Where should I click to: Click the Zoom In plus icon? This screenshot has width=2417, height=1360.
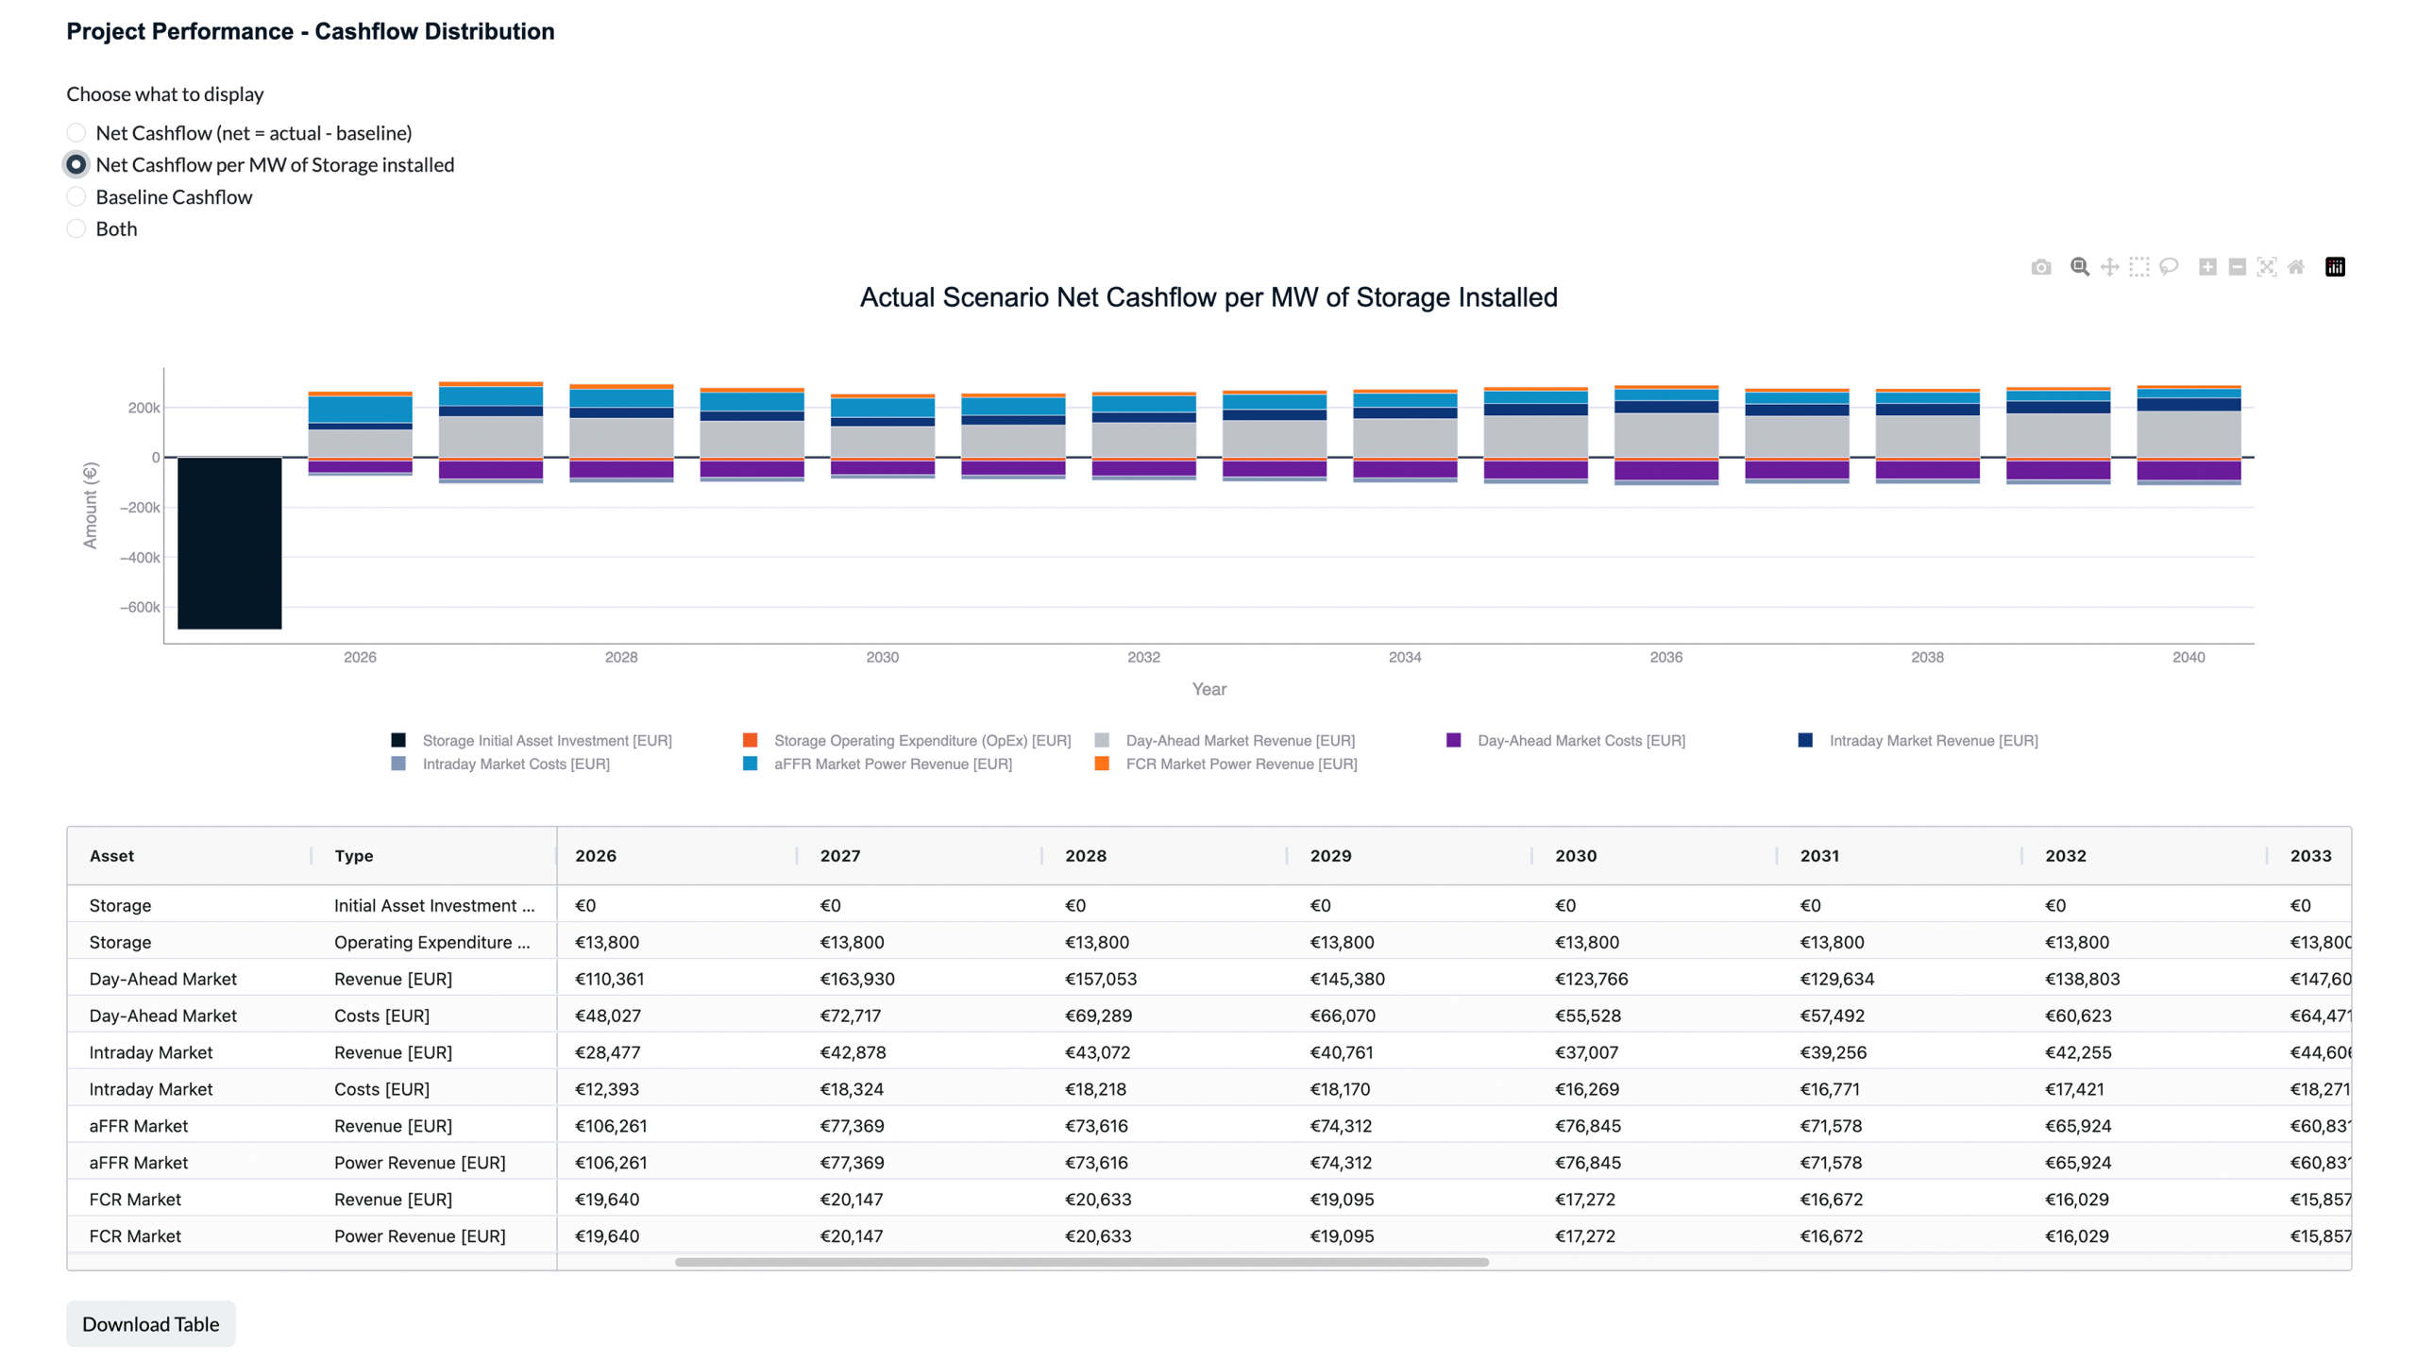2207,267
